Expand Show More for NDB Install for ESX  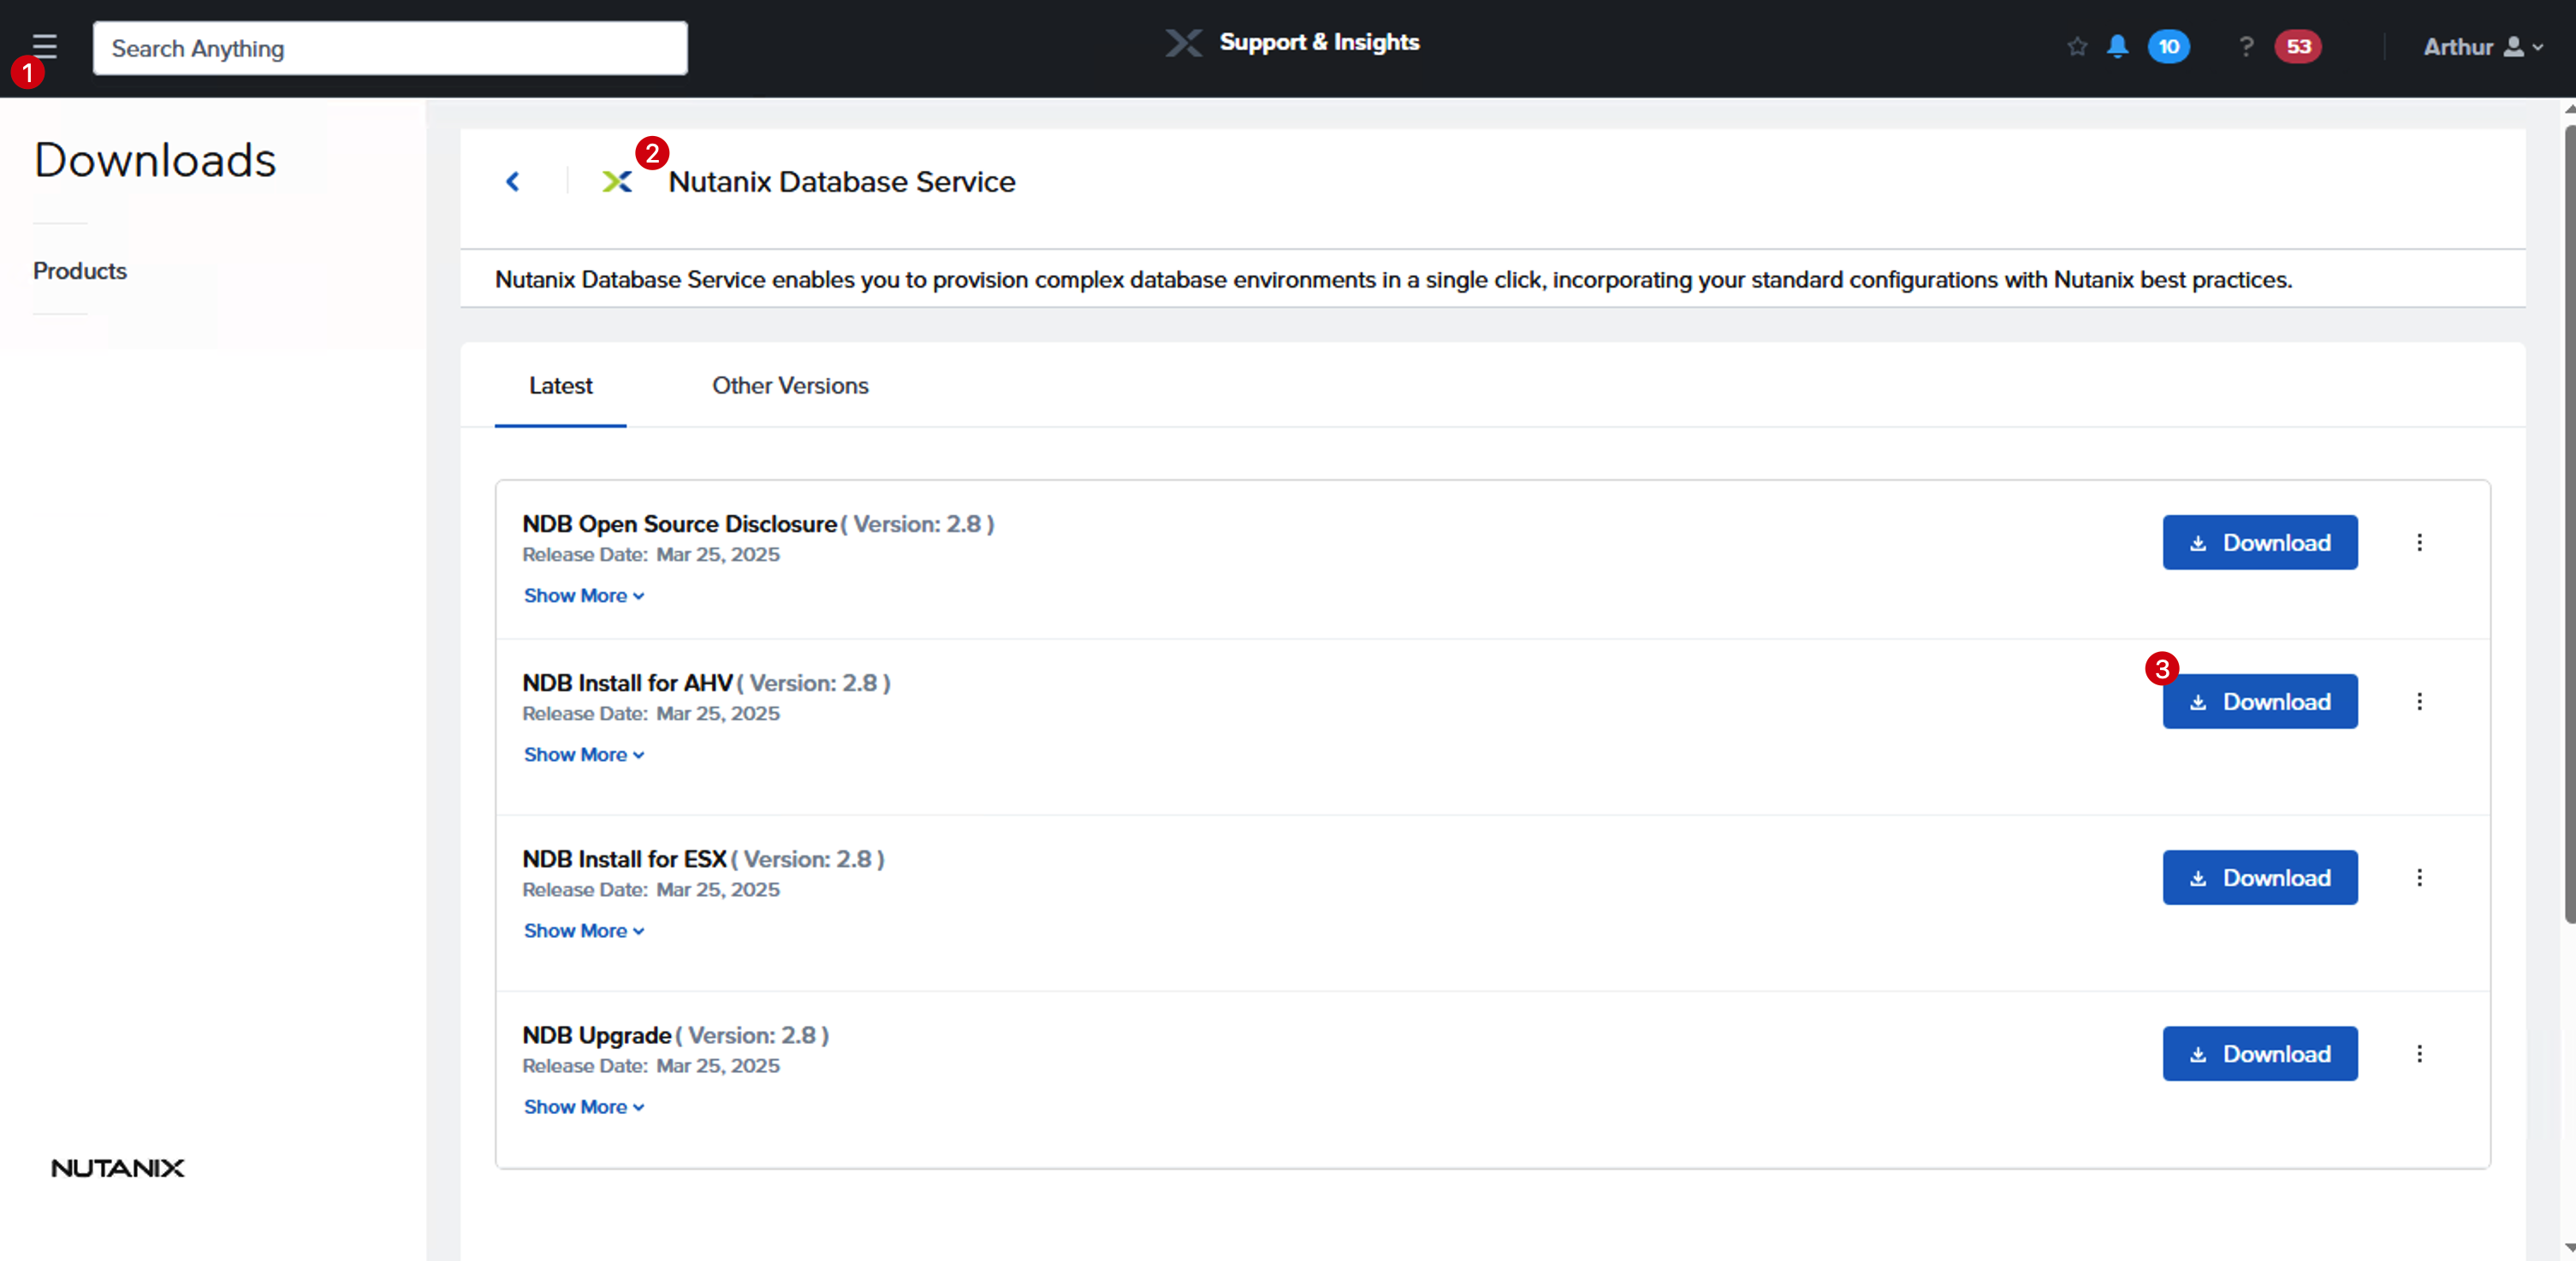(x=584, y=930)
